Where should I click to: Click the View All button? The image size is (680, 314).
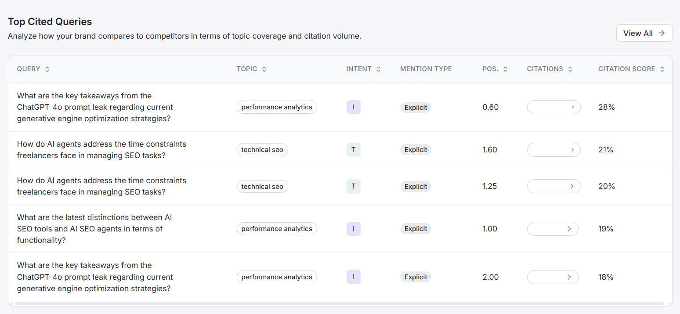coord(644,33)
